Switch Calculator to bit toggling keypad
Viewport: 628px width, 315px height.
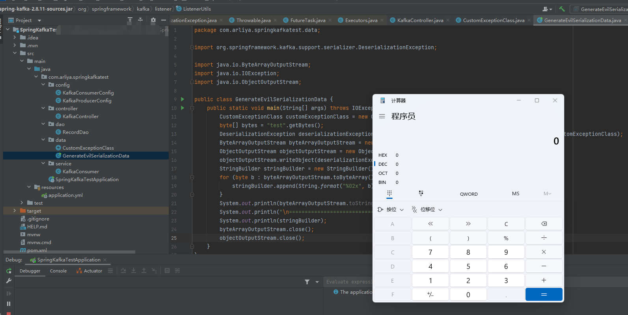421,193
